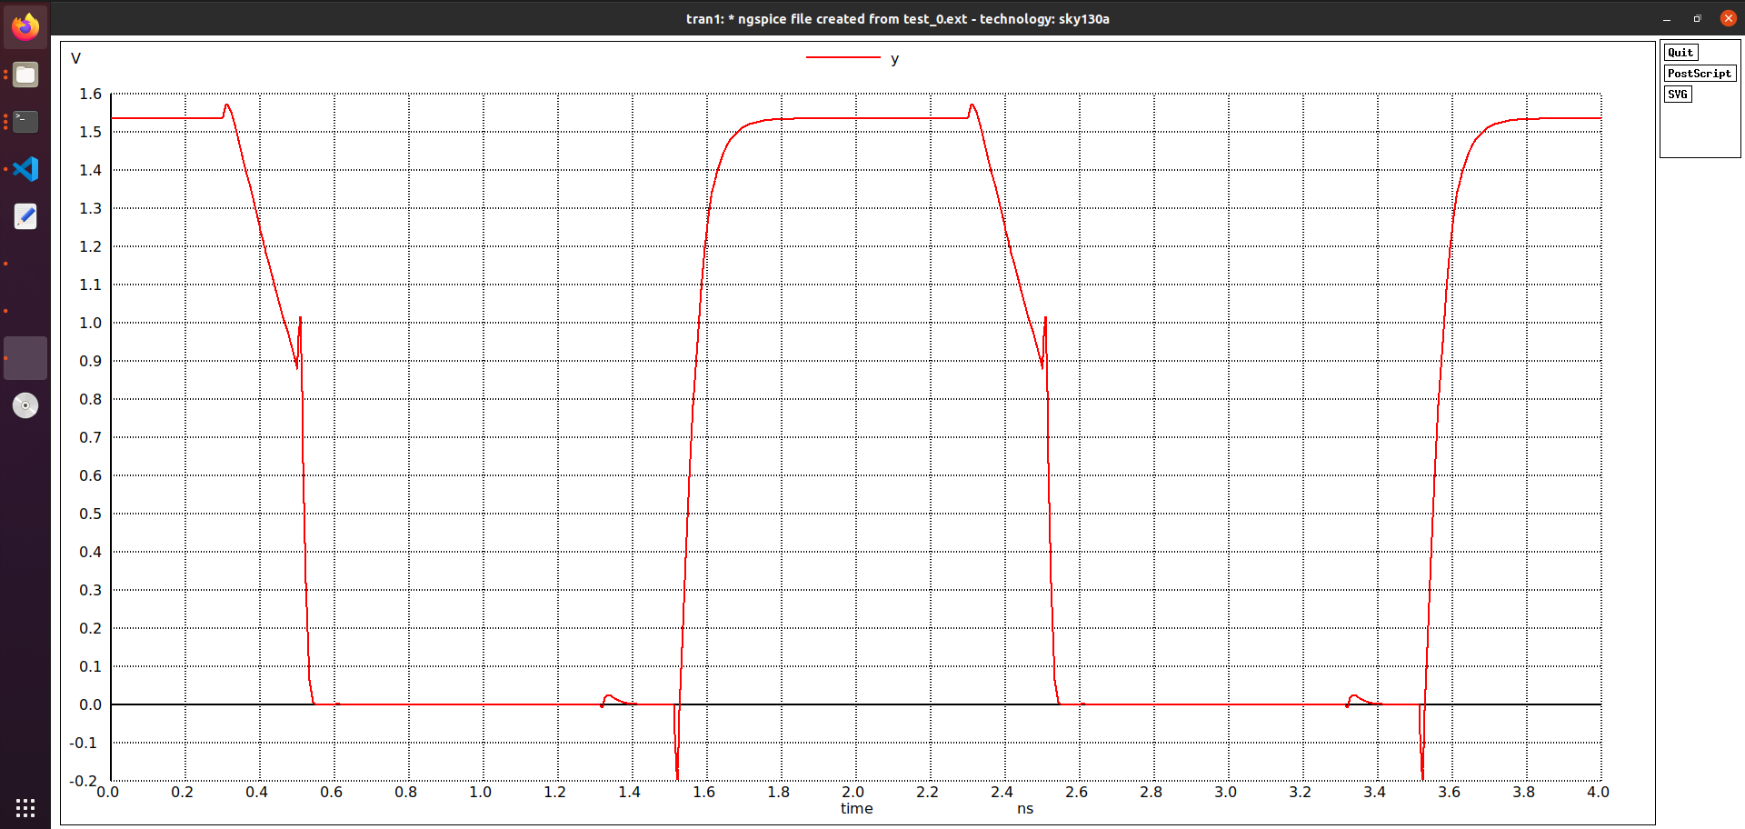The width and height of the screenshot is (1745, 829).
Task: Click y-axis tick label -0.1
Action: pos(84,743)
